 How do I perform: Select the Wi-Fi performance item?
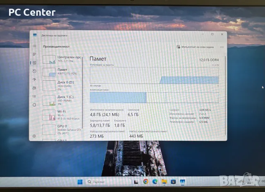click(62, 115)
